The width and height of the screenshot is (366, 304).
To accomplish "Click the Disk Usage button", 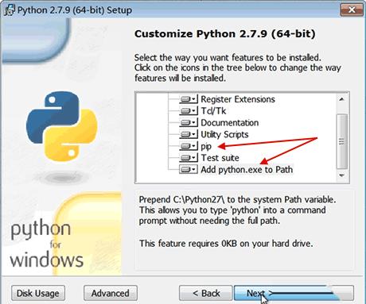I will tap(38, 293).
